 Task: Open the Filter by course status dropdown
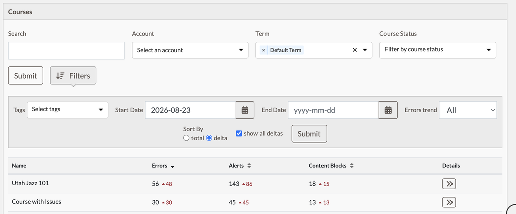click(x=438, y=50)
